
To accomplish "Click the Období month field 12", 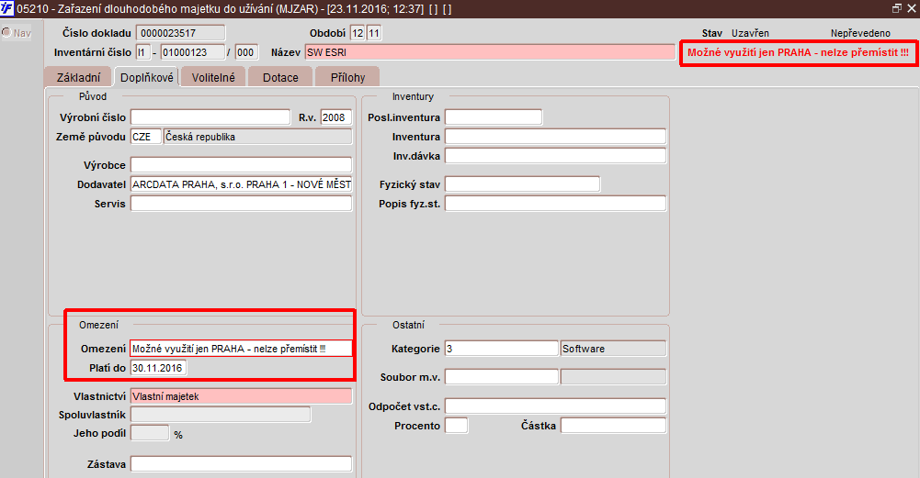I will point(358,33).
